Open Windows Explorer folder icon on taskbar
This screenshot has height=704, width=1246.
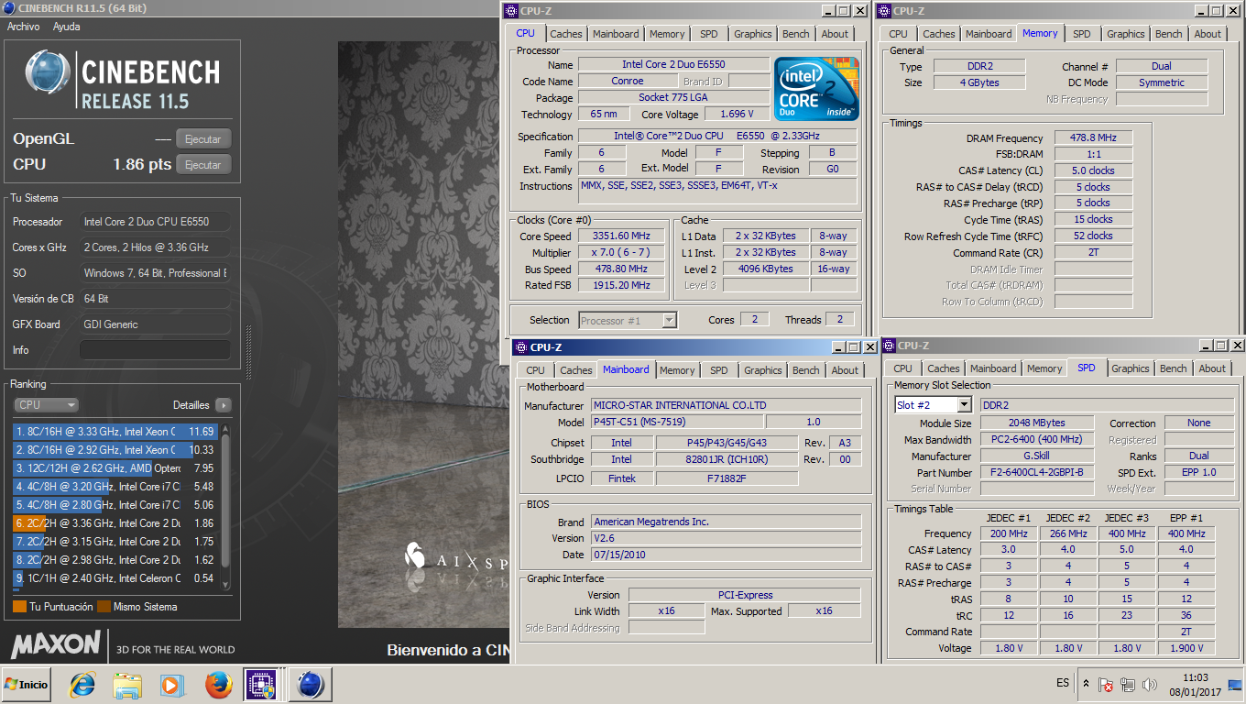(127, 685)
